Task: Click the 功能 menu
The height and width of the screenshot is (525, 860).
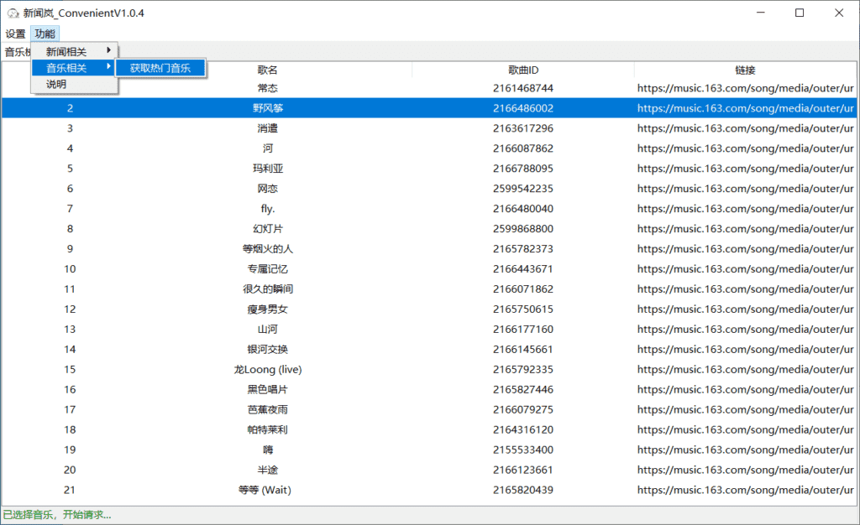Action: pos(45,34)
